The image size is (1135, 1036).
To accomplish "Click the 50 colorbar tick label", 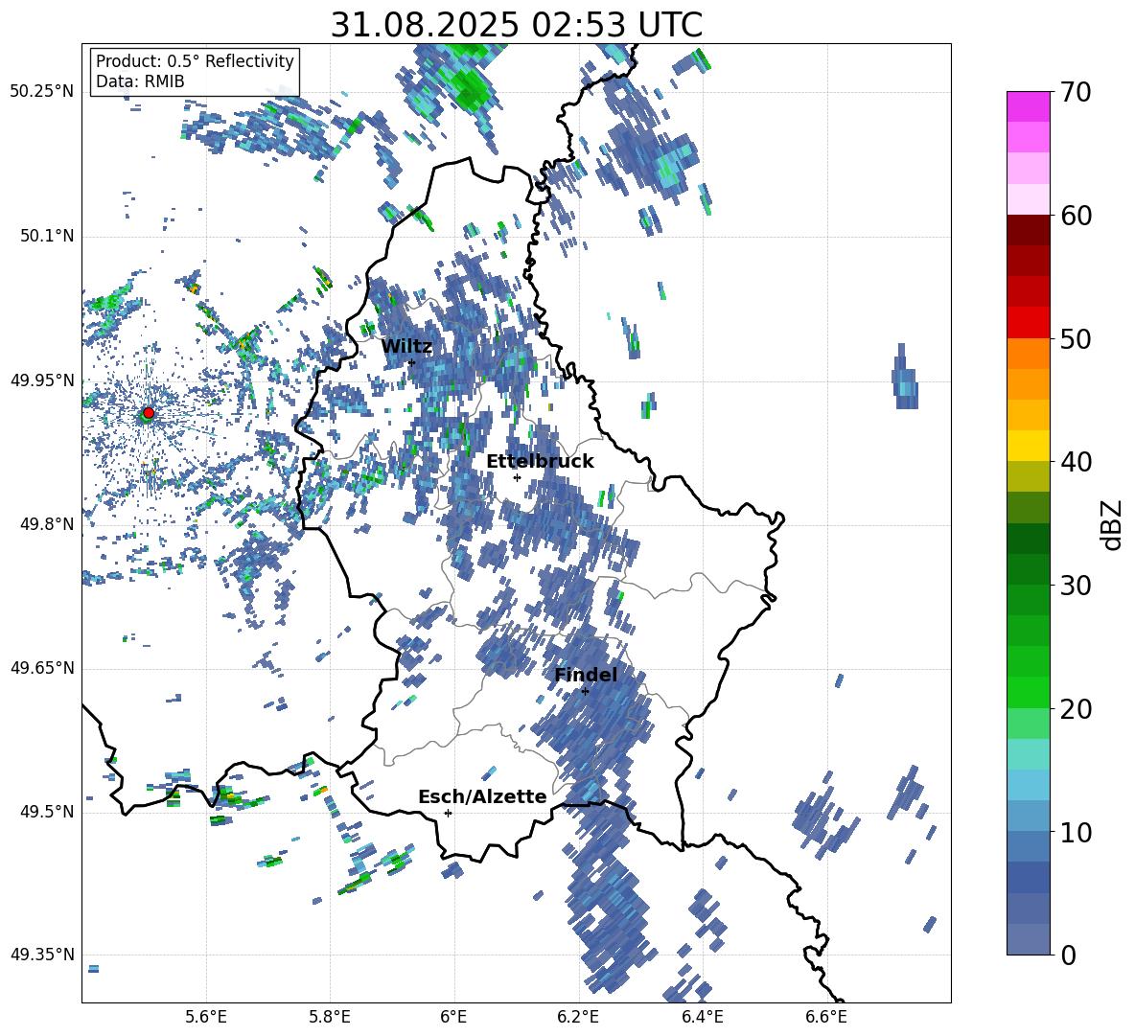I will (x=1076, y=338).
